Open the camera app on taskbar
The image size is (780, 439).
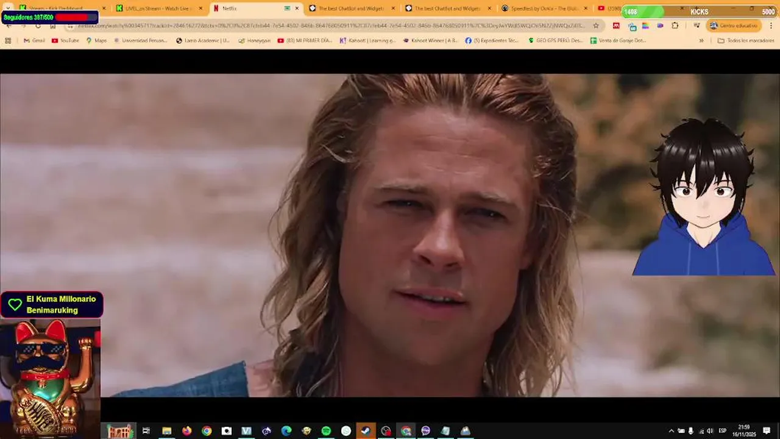pos(226,430)
